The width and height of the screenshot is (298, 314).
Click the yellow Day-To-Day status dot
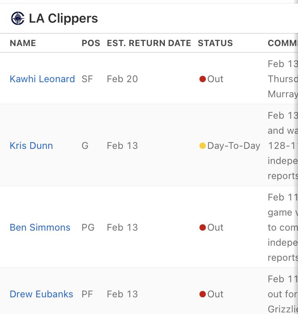click(x=203, y=146)
